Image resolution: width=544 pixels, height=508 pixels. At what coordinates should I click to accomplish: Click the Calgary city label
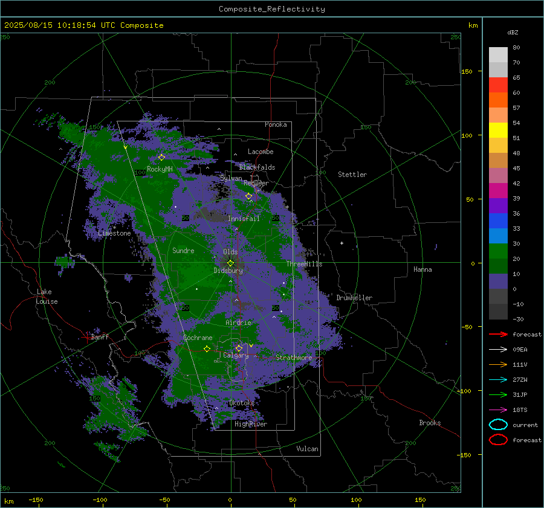point(236,355)
